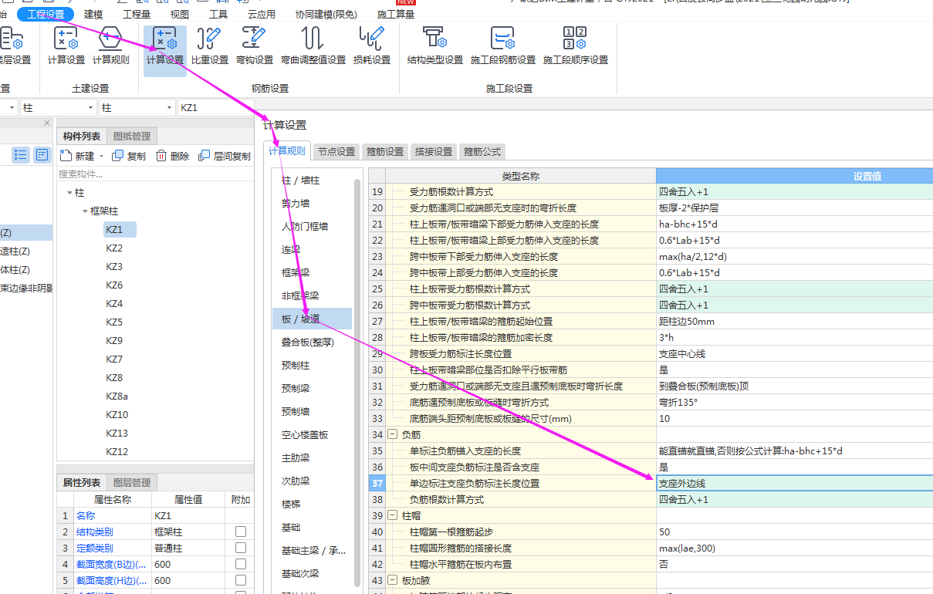This screenshot has width=933, height=594.
Task: Switch to the 图纸管理 tab
Action: coord(132,137)
